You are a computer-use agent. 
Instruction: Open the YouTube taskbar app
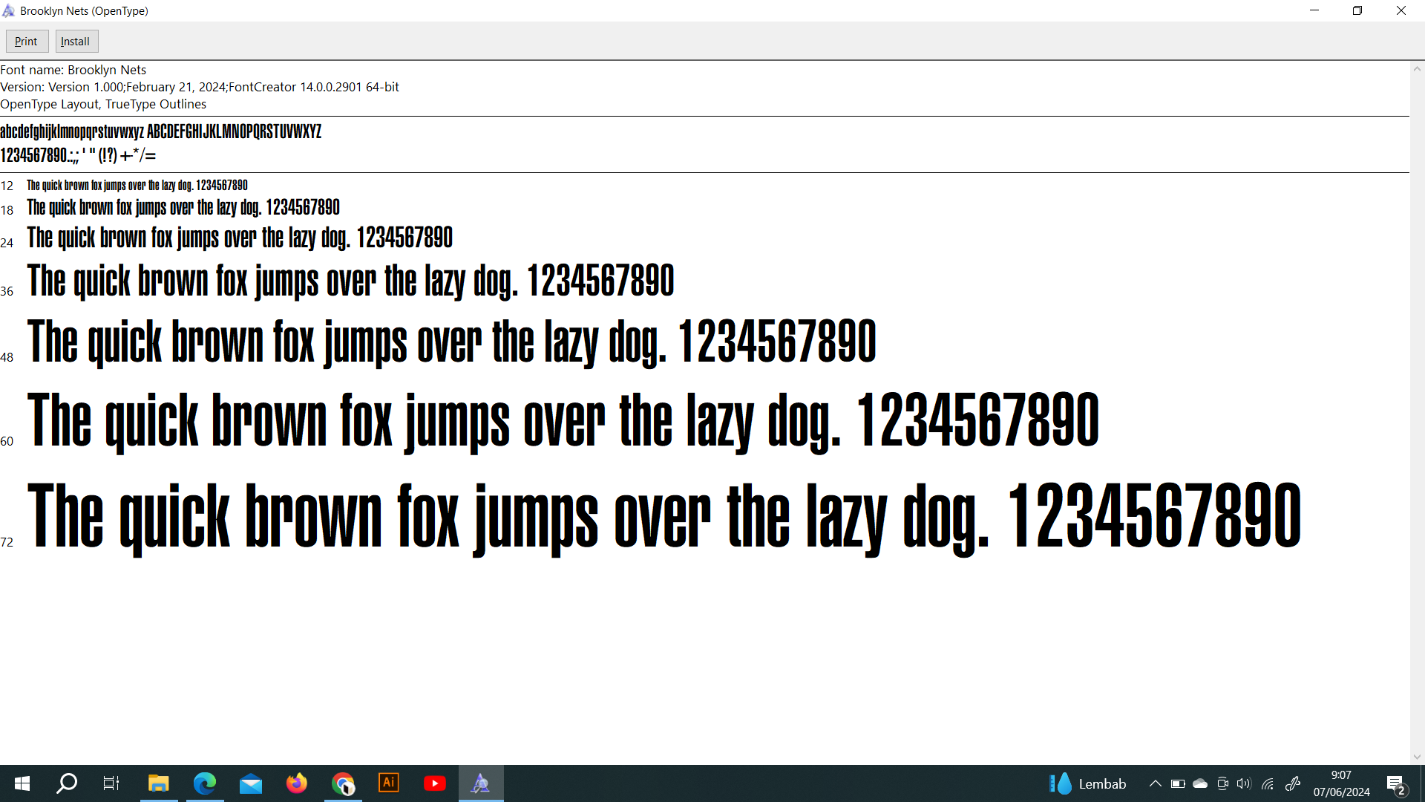435,783
